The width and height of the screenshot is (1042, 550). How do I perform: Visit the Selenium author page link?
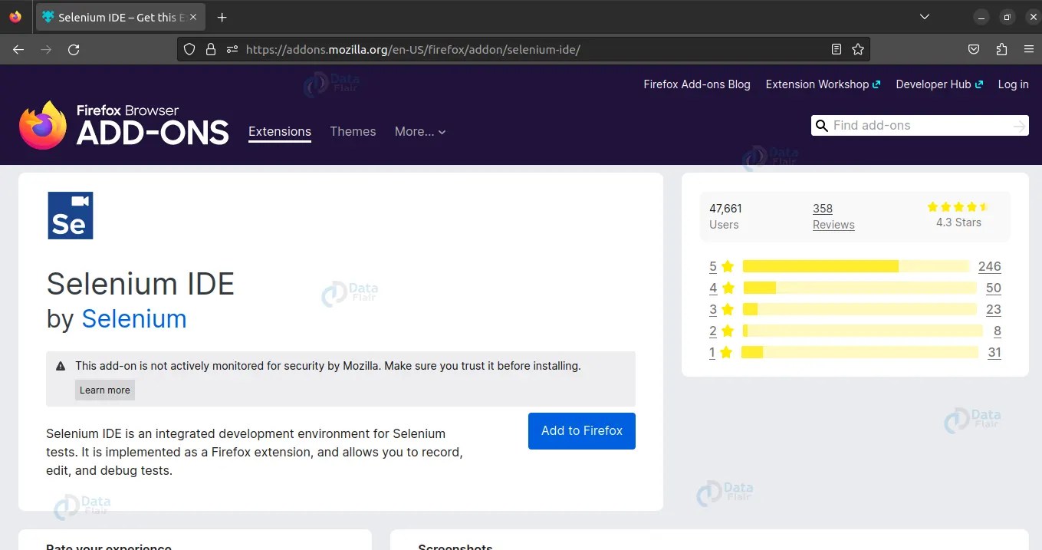[x=134, y=318]
